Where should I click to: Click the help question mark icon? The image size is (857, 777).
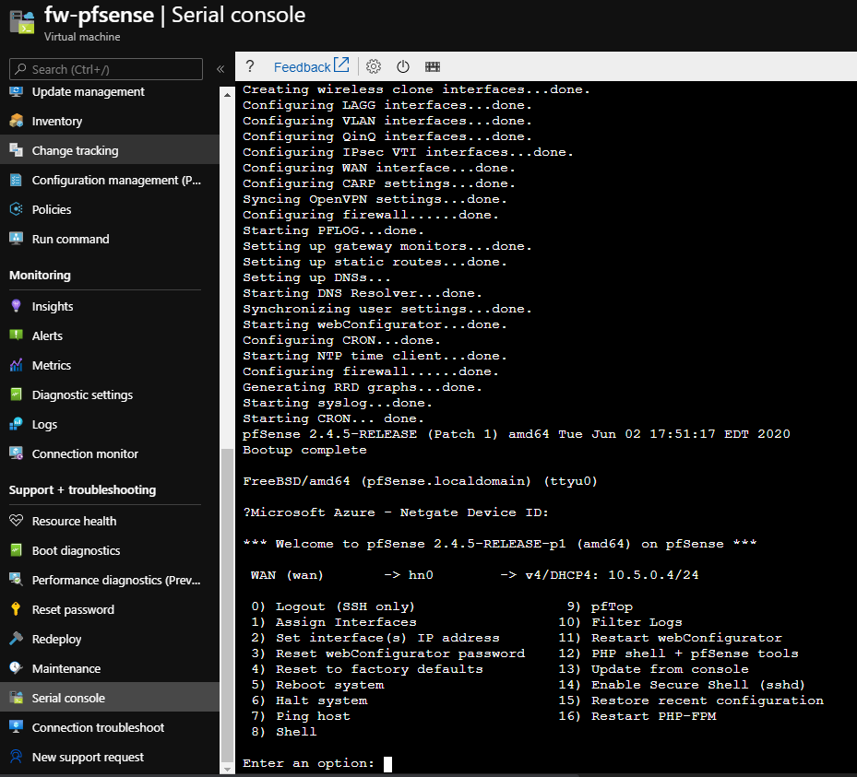[250, 66]
